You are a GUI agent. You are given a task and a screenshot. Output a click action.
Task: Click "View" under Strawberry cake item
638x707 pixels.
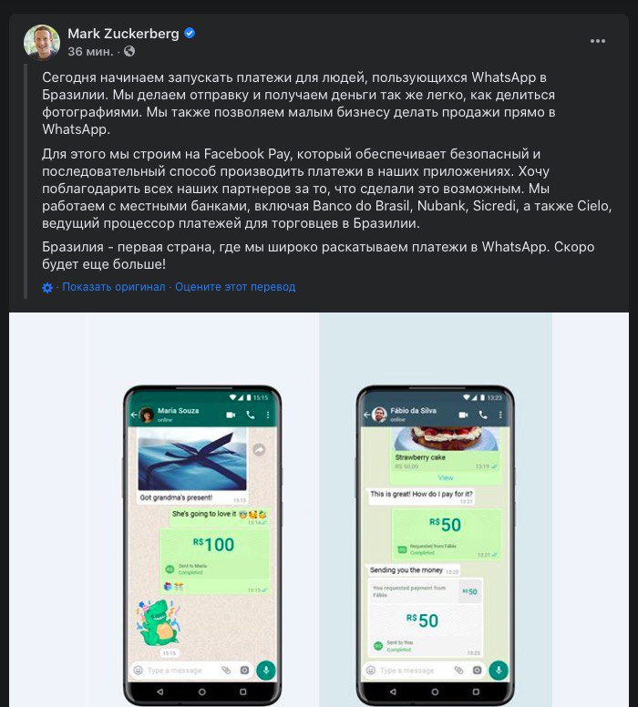tap(446, 477)
